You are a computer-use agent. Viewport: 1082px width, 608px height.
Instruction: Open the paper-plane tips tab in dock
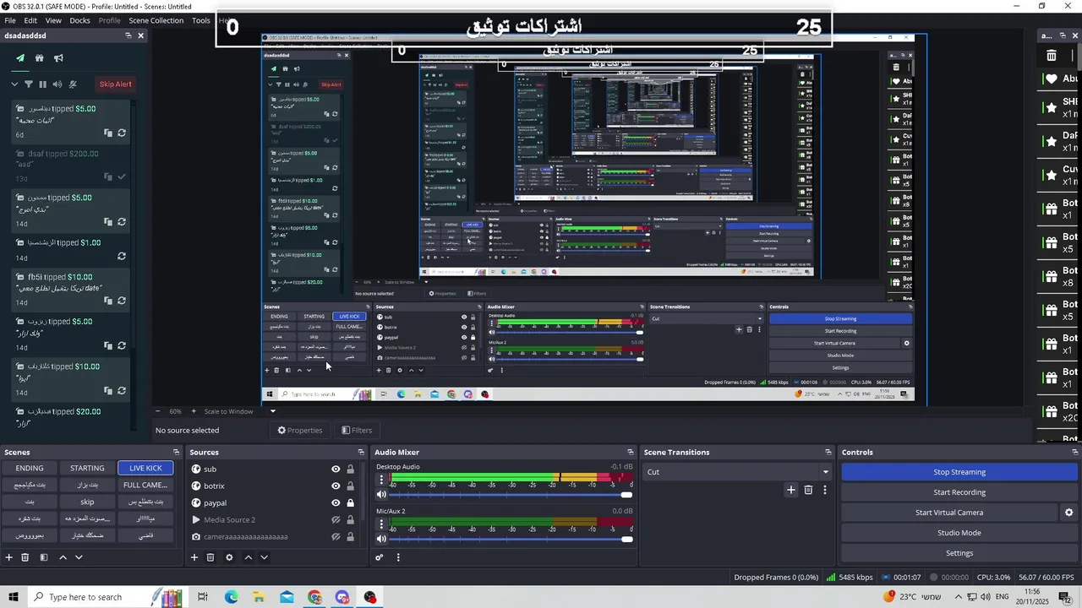point(20,58)
